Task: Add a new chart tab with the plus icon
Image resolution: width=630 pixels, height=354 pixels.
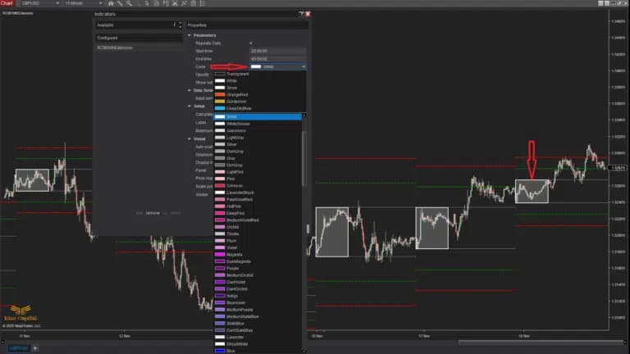Action: pos(35,348)
